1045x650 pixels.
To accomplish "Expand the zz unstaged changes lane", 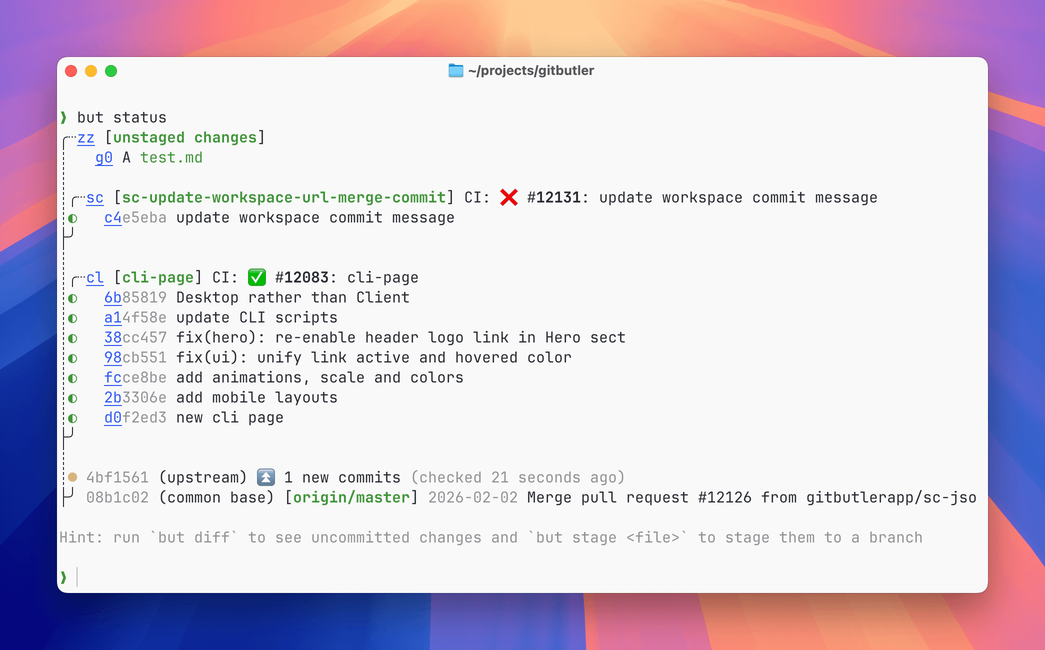I will (x=86, y=137).
